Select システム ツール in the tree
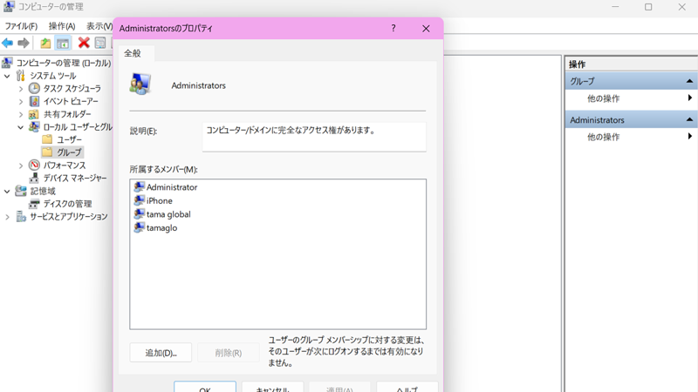Image resolution: width=698 pixels, height=392 pixels. (52, 76)
